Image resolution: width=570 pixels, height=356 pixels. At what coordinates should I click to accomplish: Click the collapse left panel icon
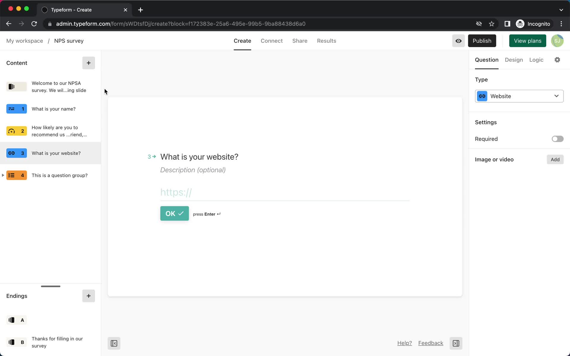coord(114,343)
